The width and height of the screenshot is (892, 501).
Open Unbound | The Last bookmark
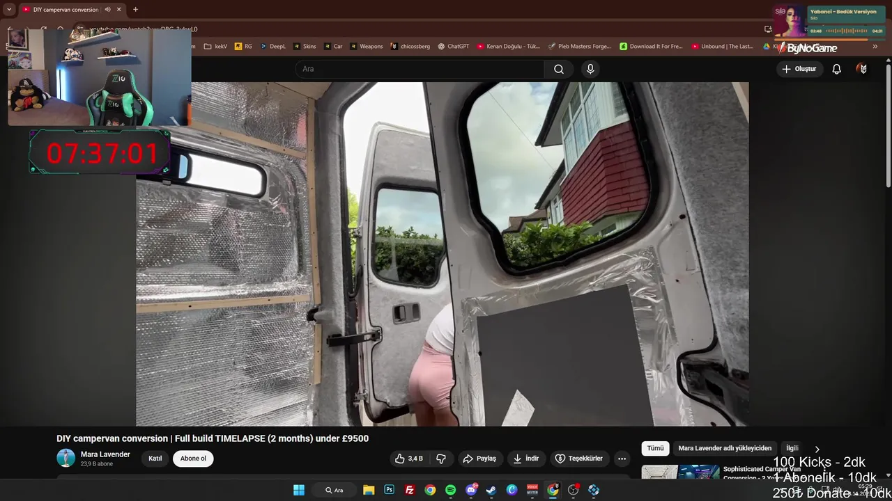[723, 47]
